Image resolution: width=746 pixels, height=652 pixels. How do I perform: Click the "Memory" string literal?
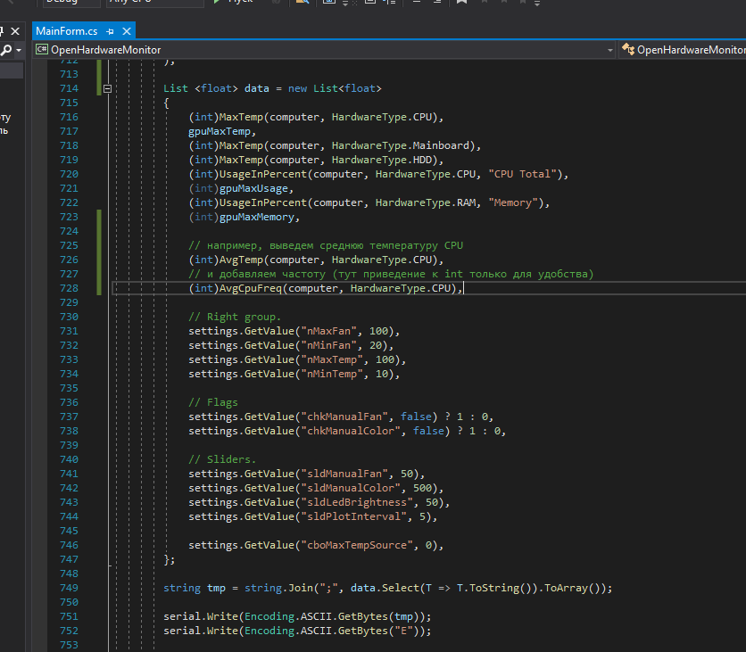pos(513,202)
